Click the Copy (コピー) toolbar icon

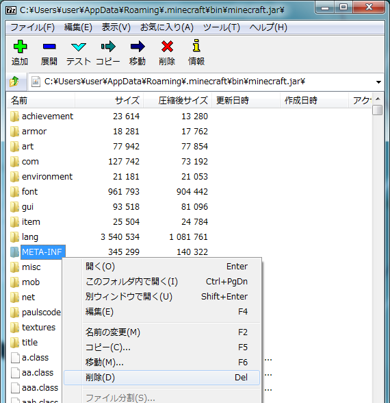(108, 47)
